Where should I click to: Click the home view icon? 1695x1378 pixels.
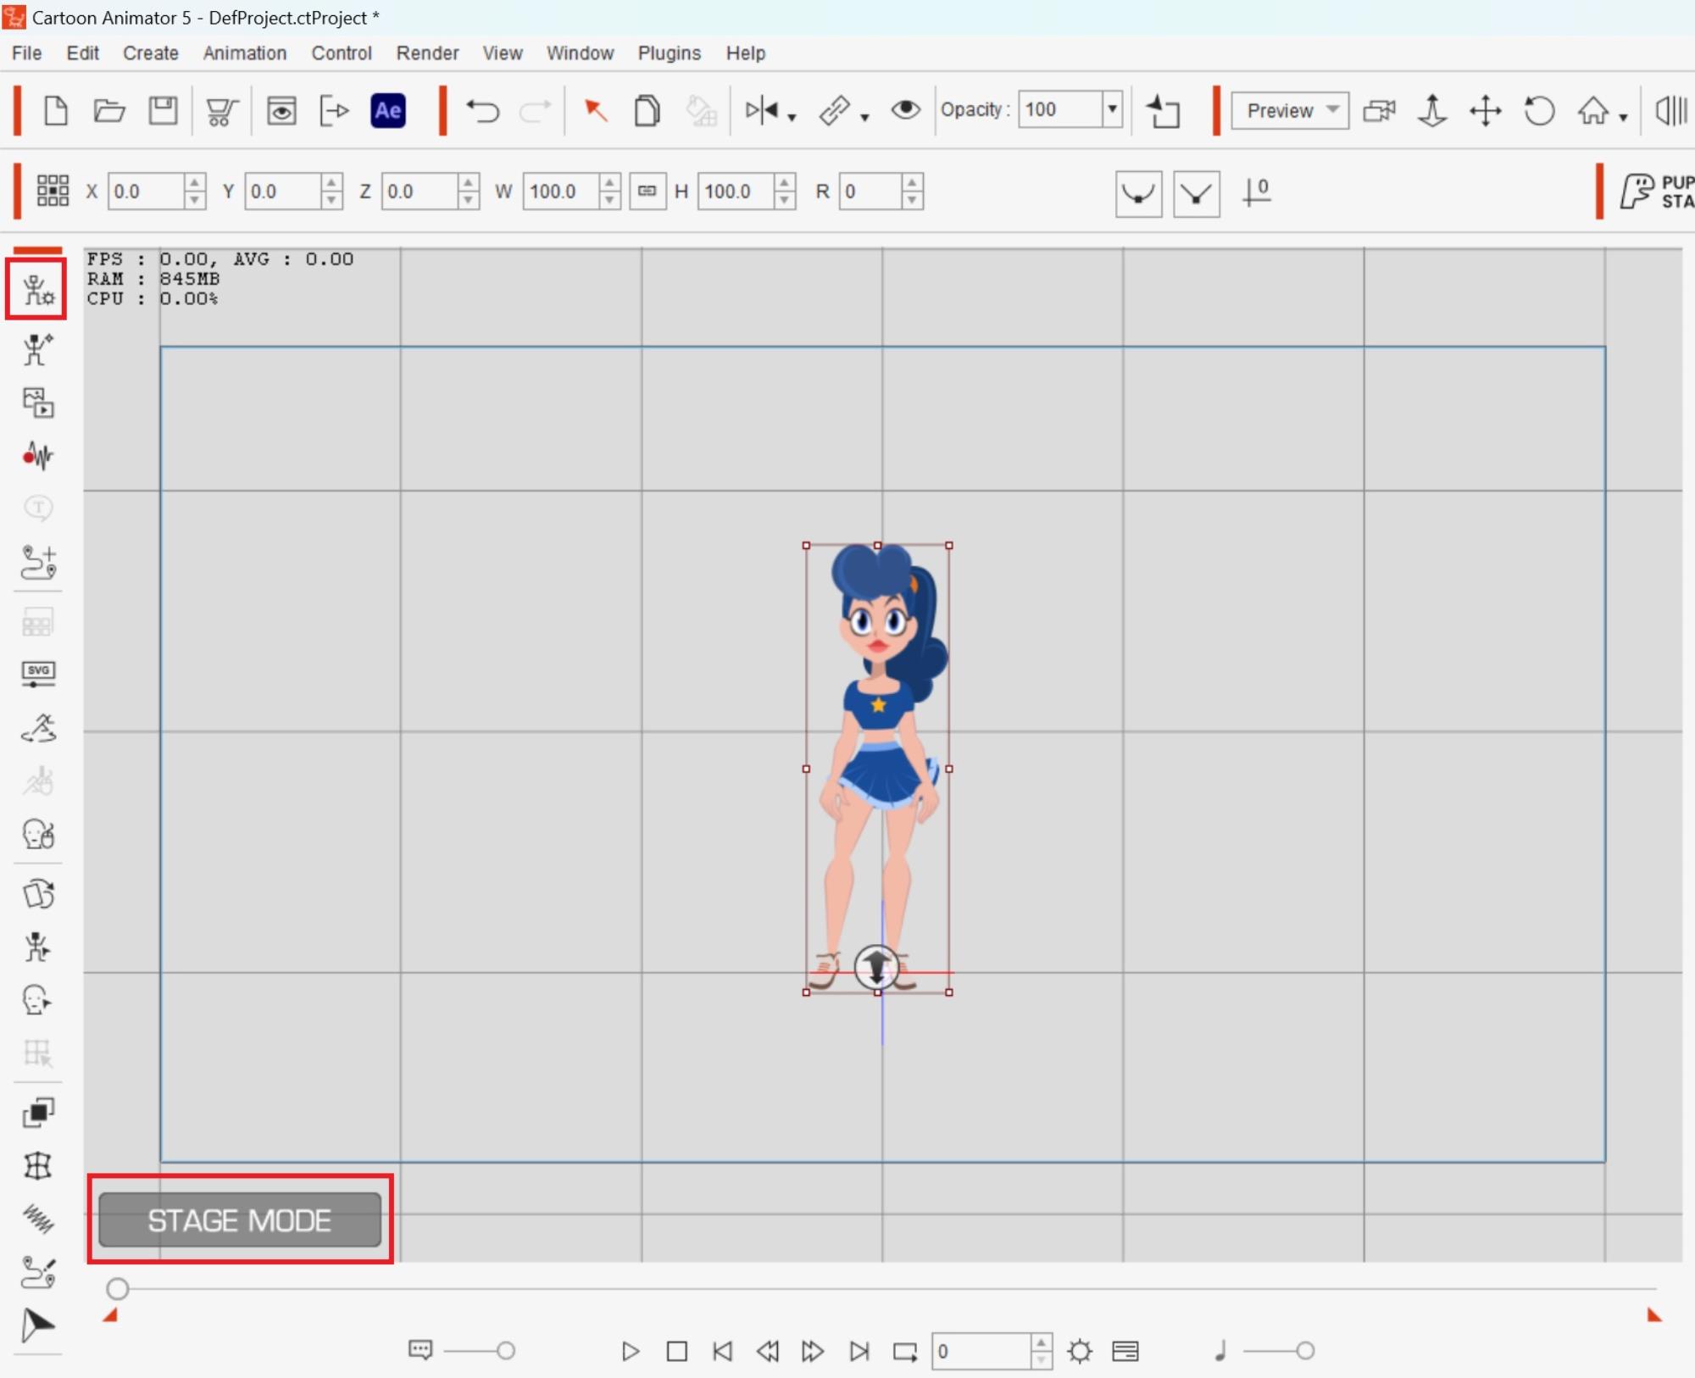coord(1593,110)
